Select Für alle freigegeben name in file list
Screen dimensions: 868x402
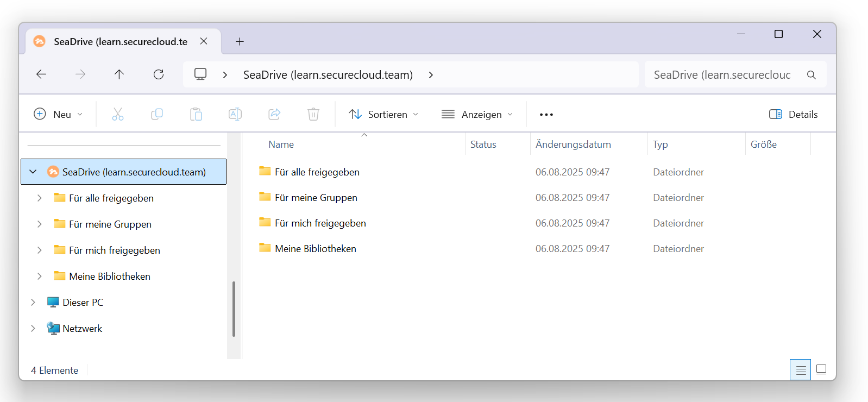click(317, 172)
